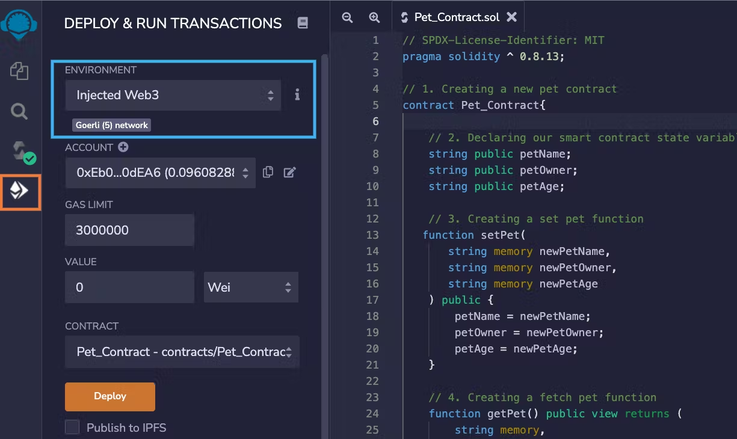Click the Gas Limit input field

[129, 230]
